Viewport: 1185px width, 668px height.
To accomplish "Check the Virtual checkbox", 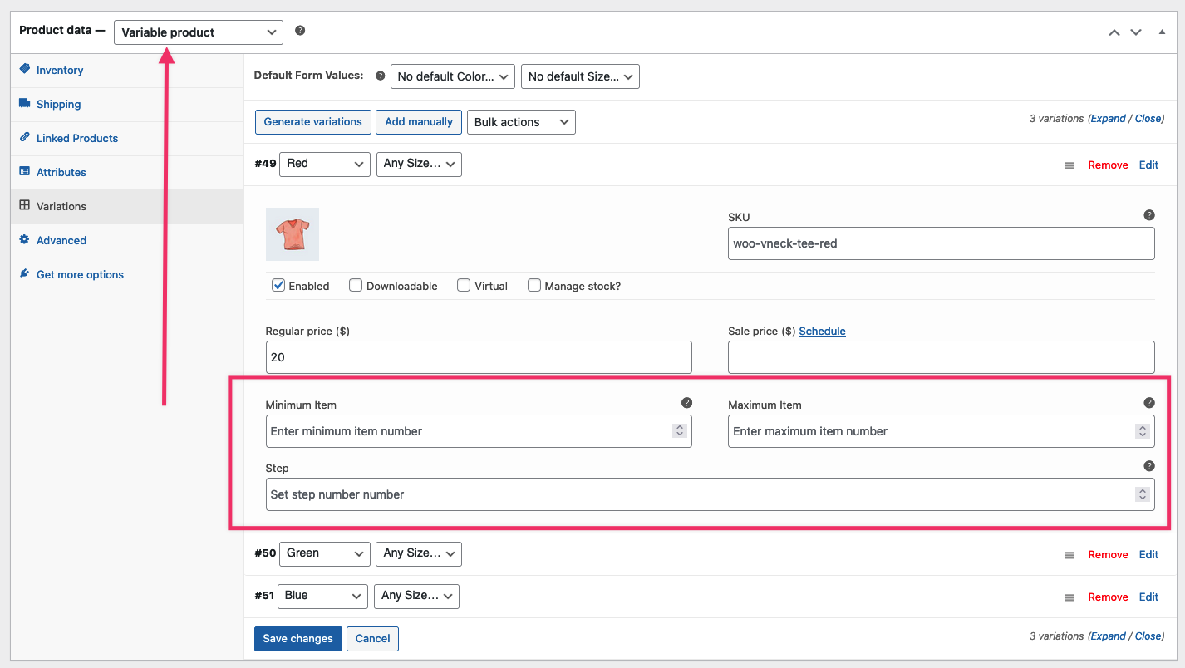I will point(464,285).
